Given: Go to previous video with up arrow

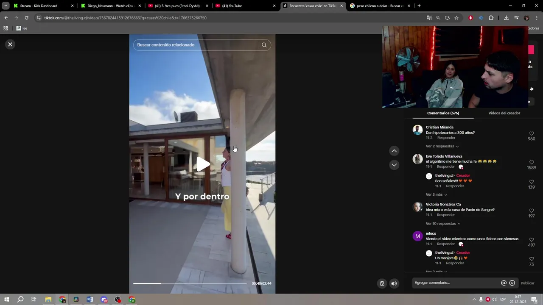Looking at the screenshot, I should pos(394,151).
